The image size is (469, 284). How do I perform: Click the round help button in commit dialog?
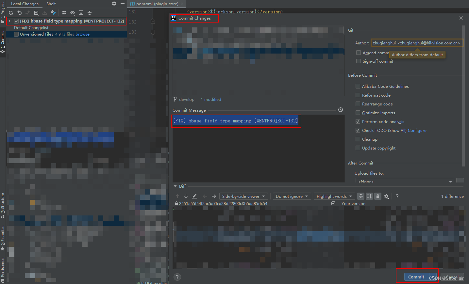coord(177,277)
